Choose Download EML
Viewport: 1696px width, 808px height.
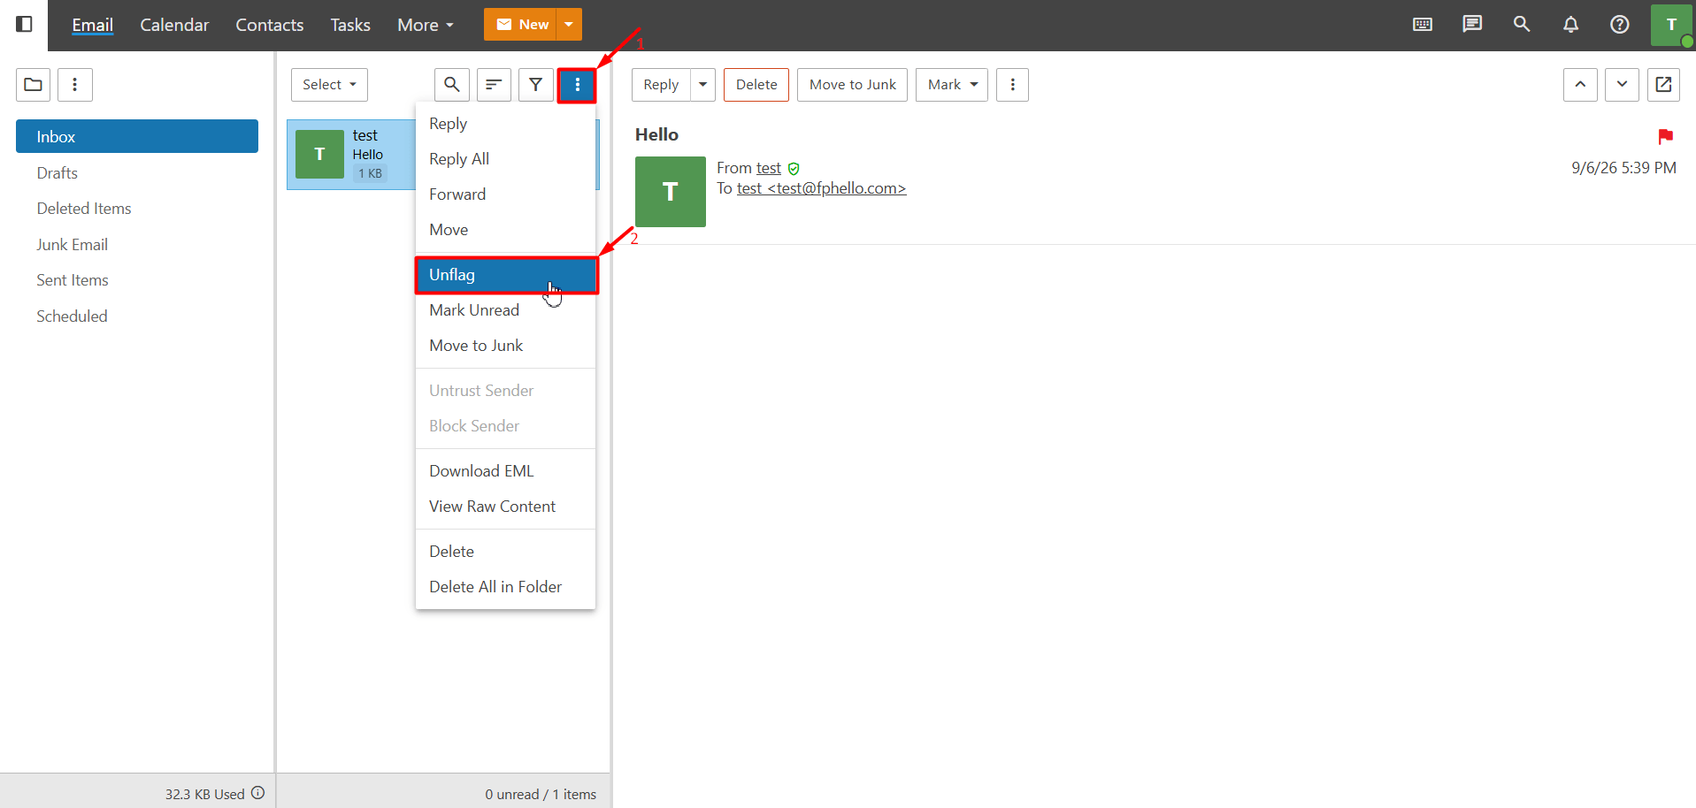point(505,471)
